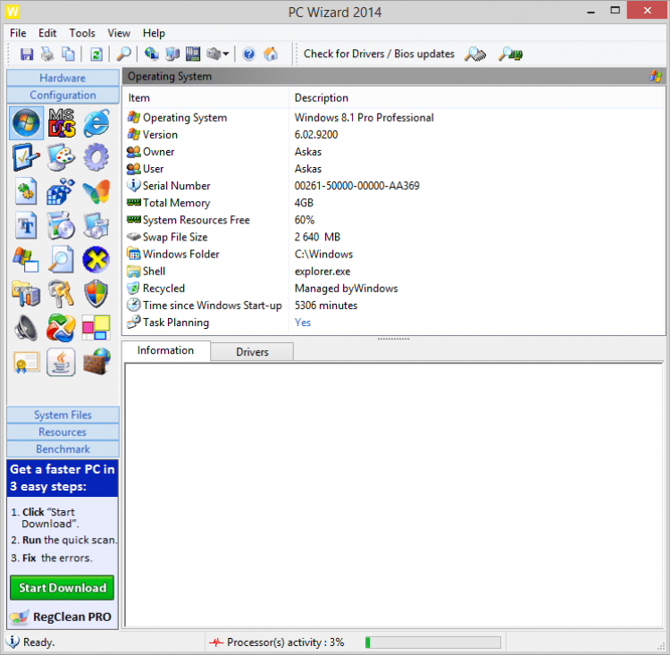Open the Help menu
Viewport: 670px width, 655px height.
pos(154,33)
